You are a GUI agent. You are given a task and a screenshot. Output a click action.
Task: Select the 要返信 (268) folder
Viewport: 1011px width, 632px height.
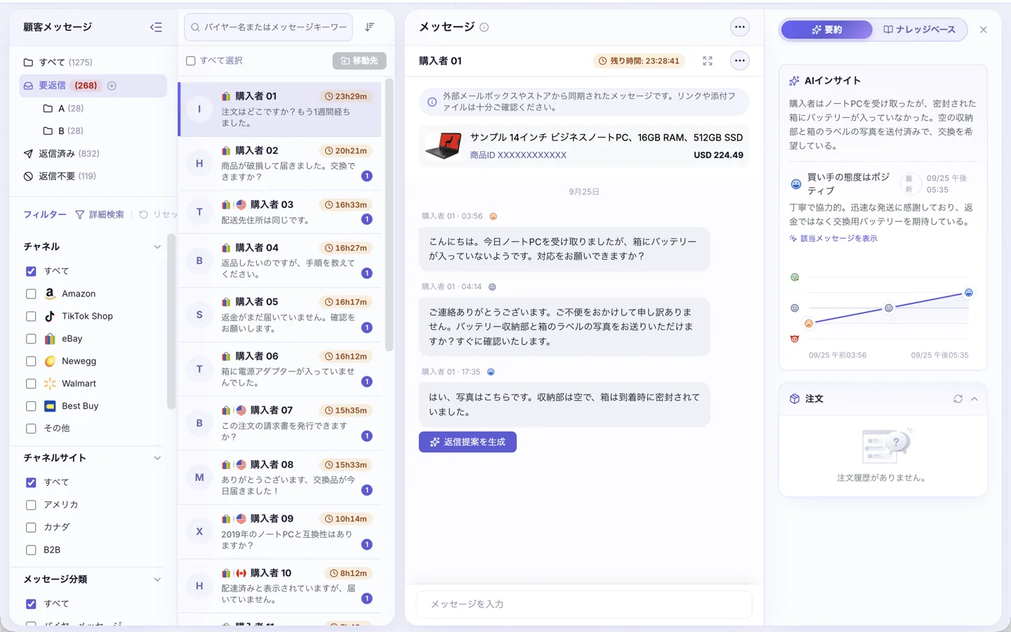point(93,86)
